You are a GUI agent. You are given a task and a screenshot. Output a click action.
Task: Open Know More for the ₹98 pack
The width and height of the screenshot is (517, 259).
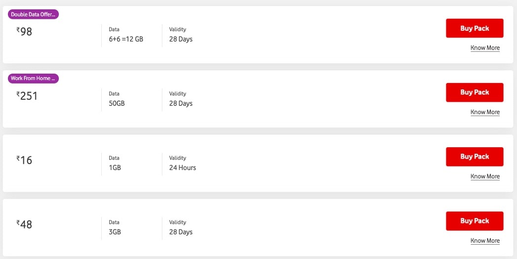pos(485,48)
